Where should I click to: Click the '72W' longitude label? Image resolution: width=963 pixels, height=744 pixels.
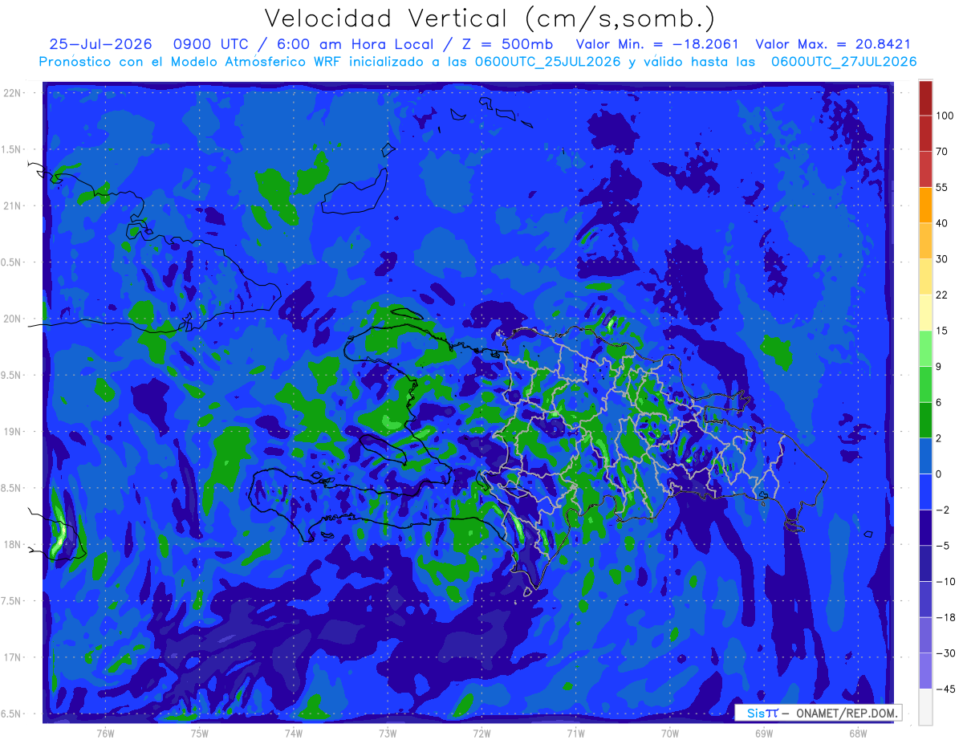[481, 733]
